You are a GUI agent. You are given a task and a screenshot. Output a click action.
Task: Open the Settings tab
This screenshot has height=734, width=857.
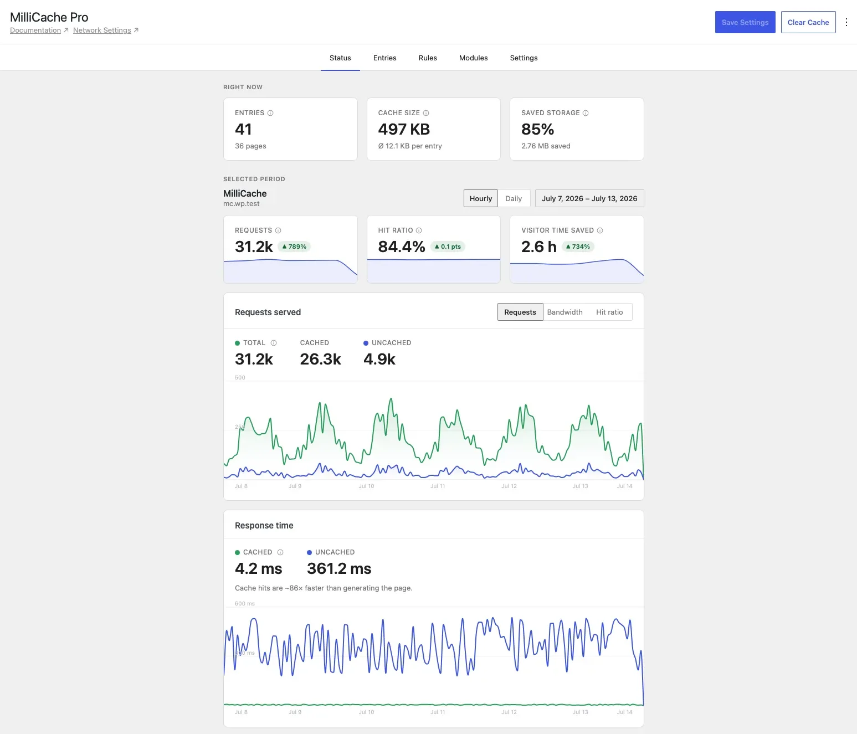tap(524, 58)
